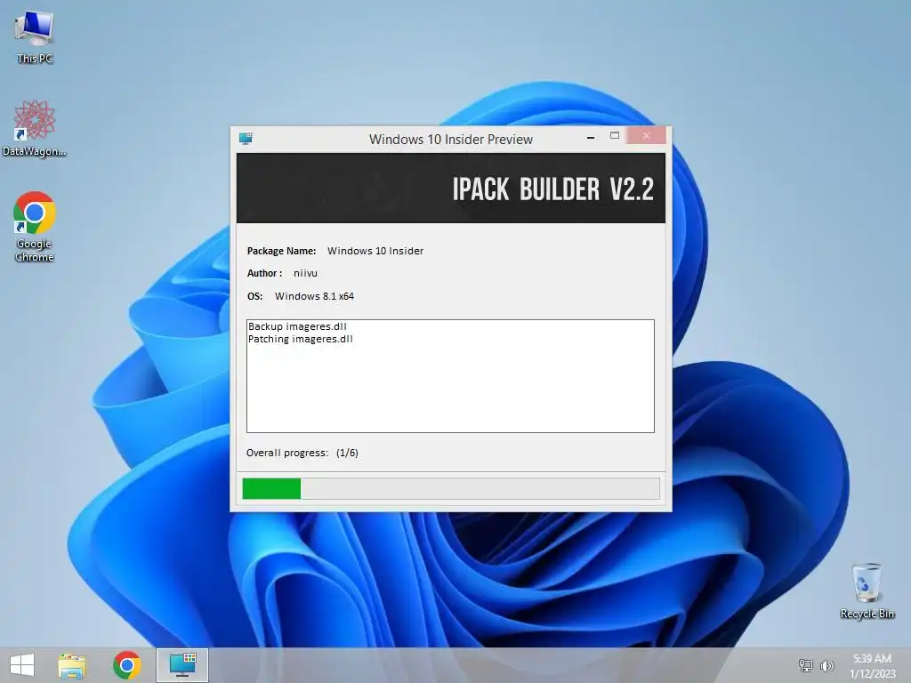Viewport: 911px width, 683px height.
Task: Open volume speaker icon in tray
Action: click(x=827, y=665)
